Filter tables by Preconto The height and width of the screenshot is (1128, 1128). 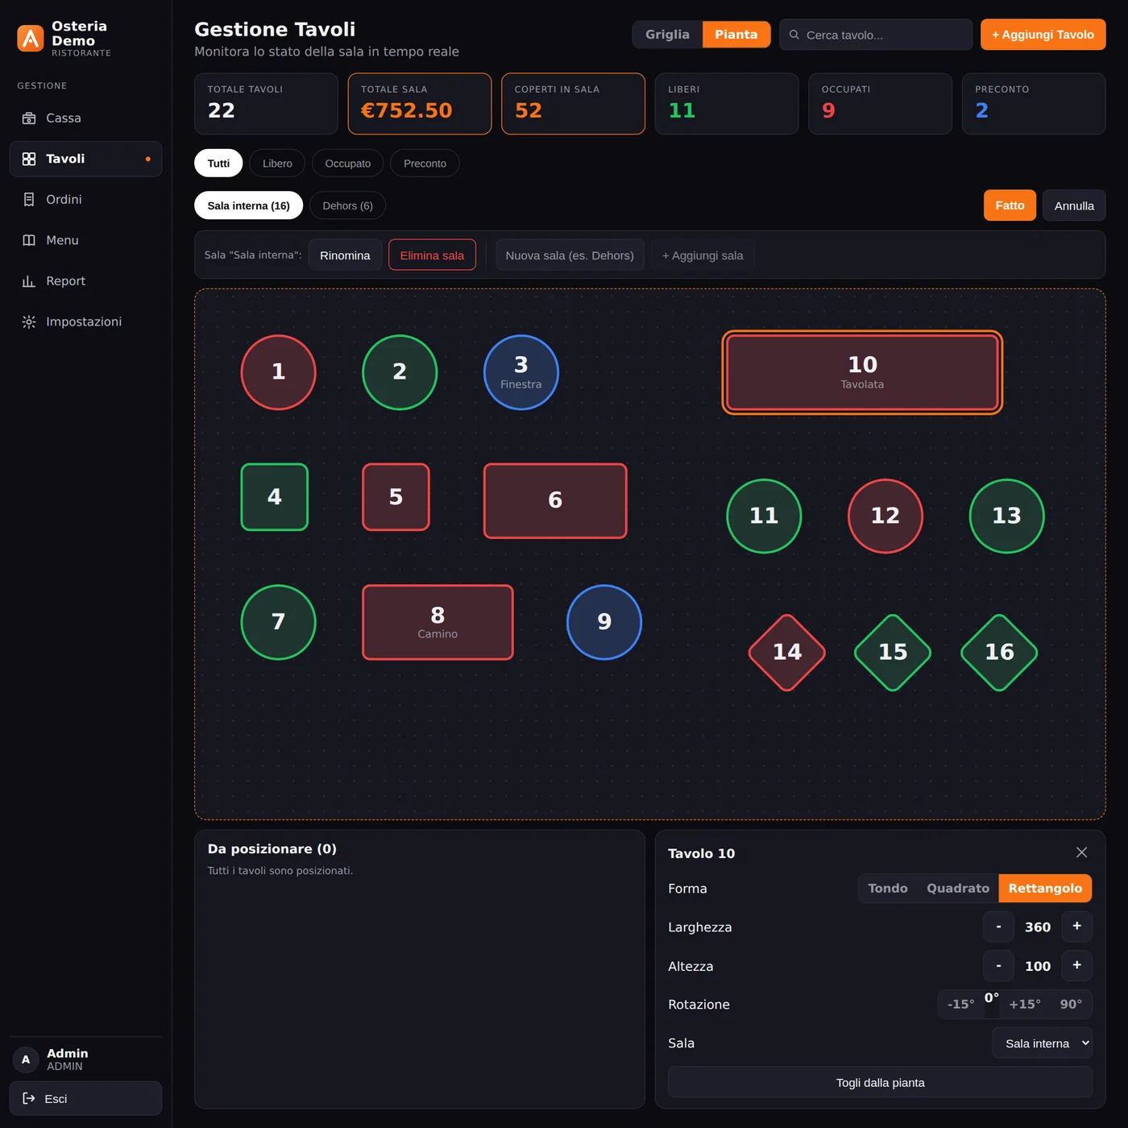[425, 164]
